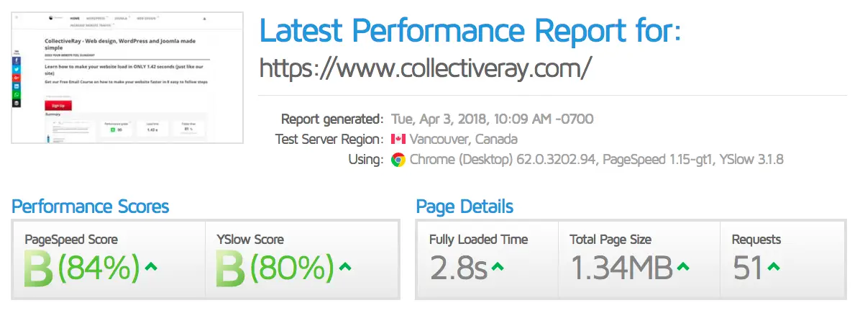Click the PageSpeed Score (84%) value
This screenshot has width=860, height=313.
(99, 268)
